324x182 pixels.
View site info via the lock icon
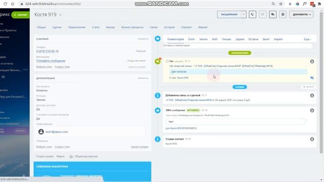21,4
